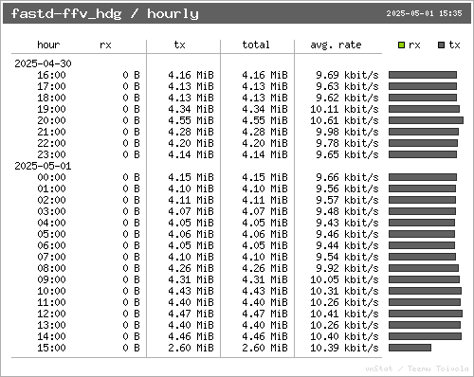Select the 'avg. rate' column header
The width and height of the screenshot is (474, 377).
pos(336,45)
